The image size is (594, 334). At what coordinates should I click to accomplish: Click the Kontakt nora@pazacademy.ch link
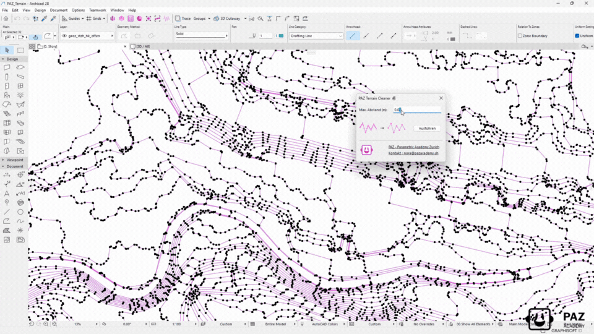point(413,153)
